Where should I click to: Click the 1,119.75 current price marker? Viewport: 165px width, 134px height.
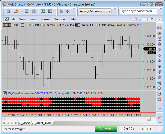(x=150, y=49)
